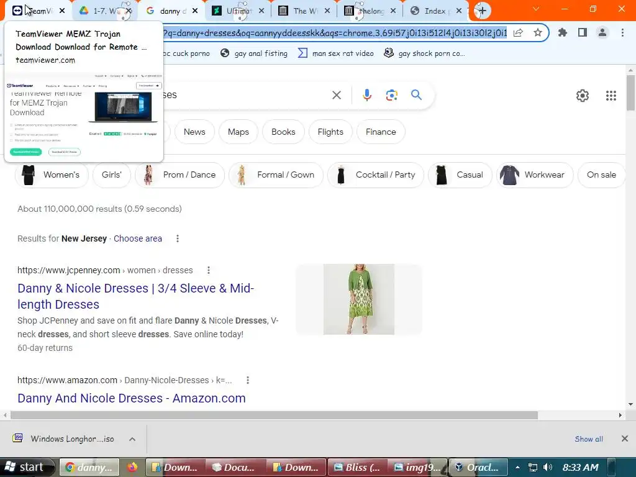Bookmark this page with the star
This screenshot has height=477, width=636.
[538, 33]
